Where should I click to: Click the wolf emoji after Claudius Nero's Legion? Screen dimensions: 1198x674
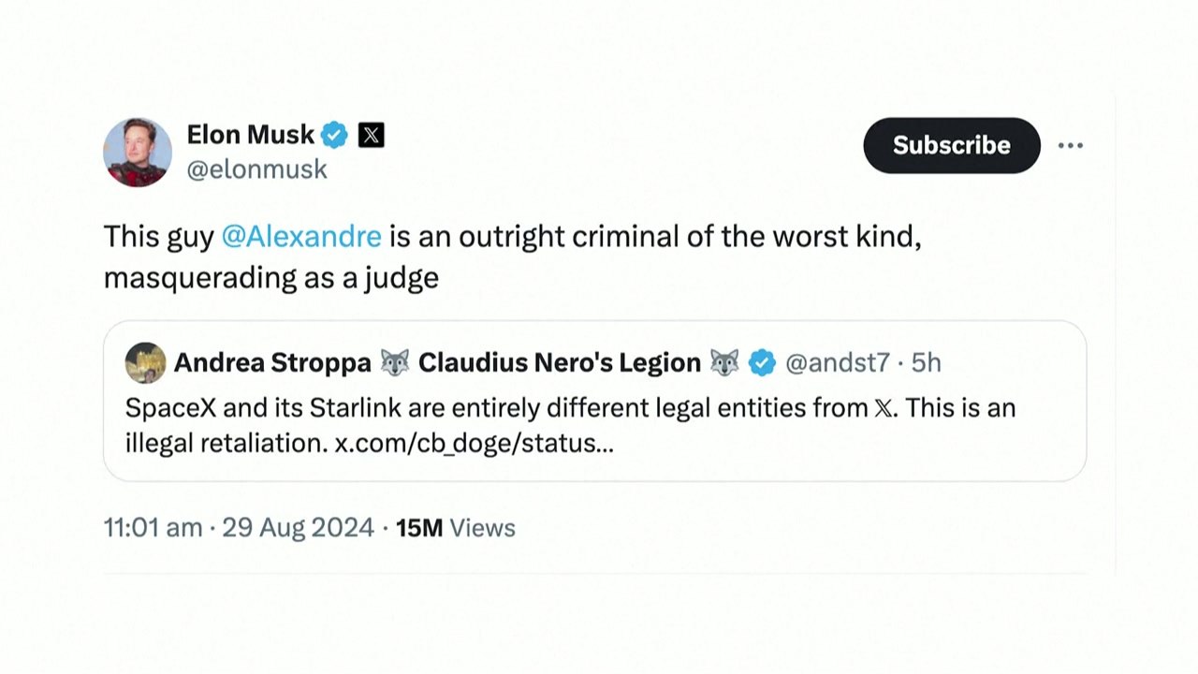point(724,363)
